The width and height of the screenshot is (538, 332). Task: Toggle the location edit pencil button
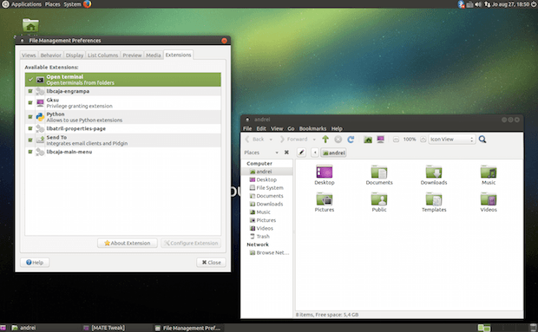[301, 153]
